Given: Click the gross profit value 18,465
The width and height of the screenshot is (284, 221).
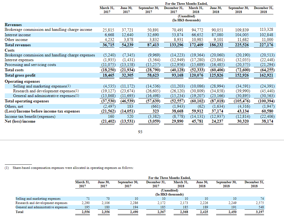Looking at the screenshot, I should pos(108,75).
